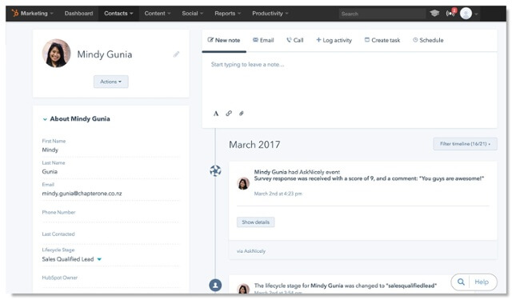This screenshot has width=512, height=300.
Task: Click Mindy Gunia's profile photo
Action: click(57, 54)
